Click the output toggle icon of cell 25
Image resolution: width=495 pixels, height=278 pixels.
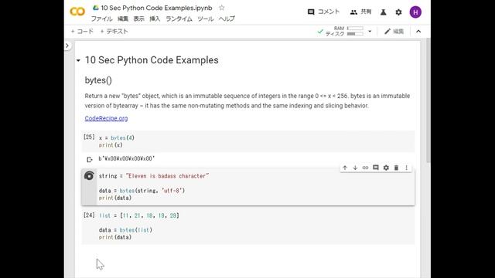[90, 160]
